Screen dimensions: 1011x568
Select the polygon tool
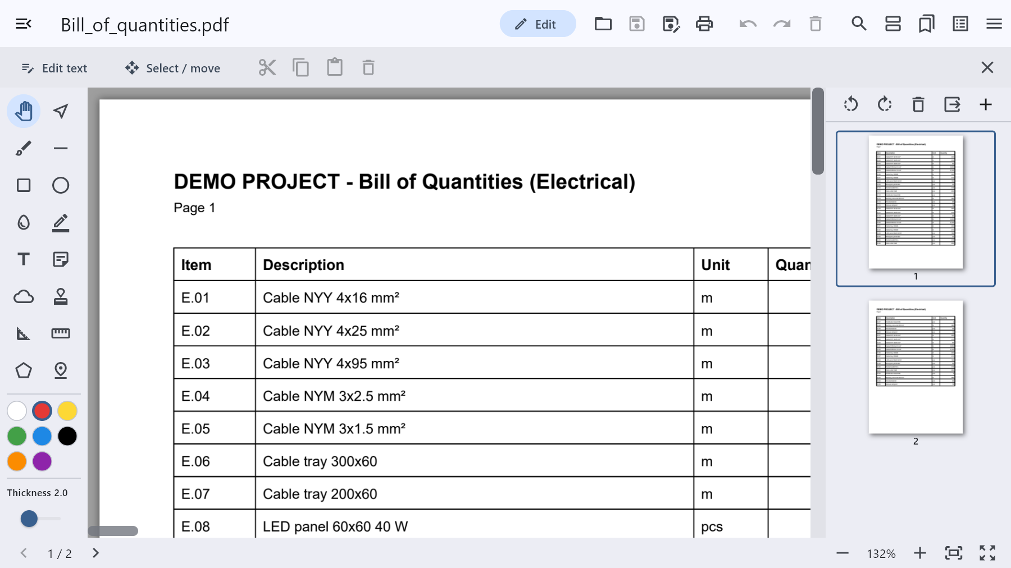24,370
